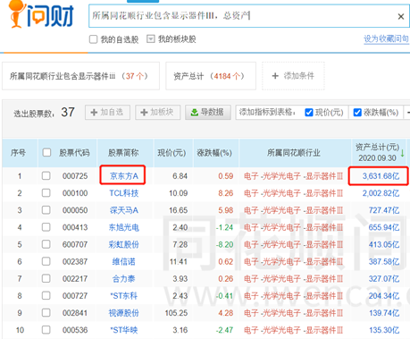Open the 设为收藏问句 link

(386, 38)
